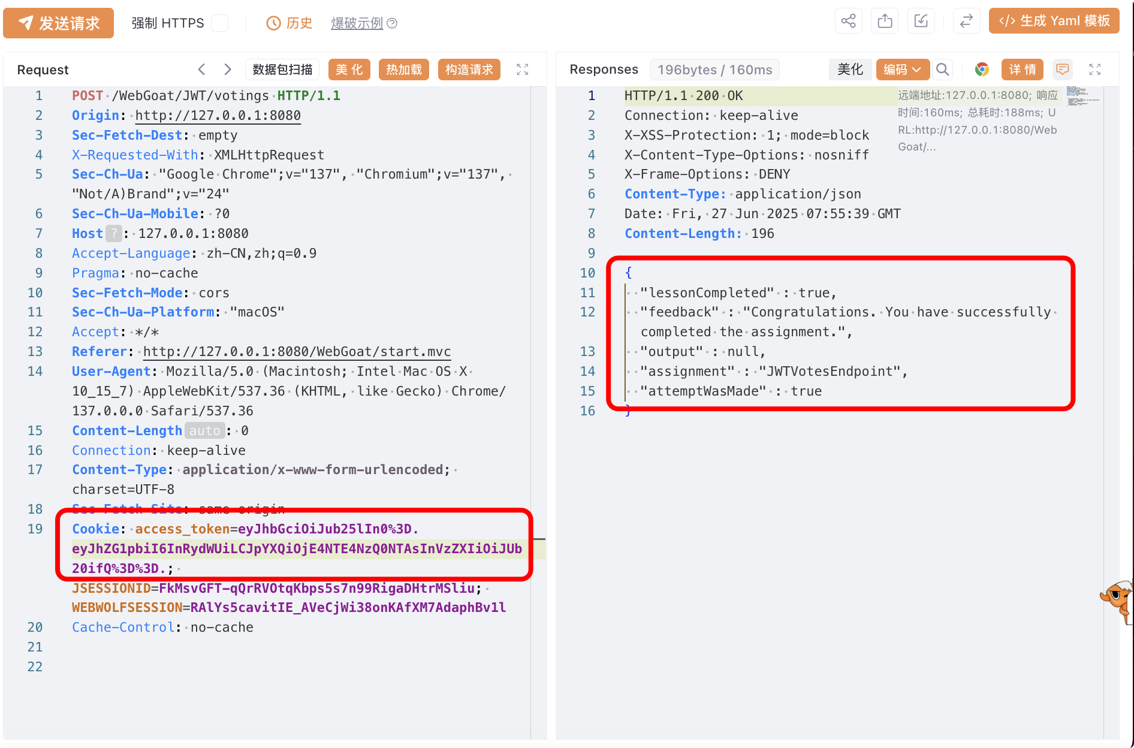Click the Cache-Control header line
1134x748 pixels.
point(162,627)
